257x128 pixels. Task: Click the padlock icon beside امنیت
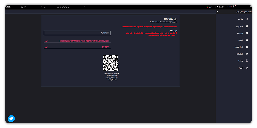click(247, 40)
